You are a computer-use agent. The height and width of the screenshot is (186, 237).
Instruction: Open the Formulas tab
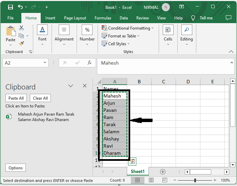103,18
